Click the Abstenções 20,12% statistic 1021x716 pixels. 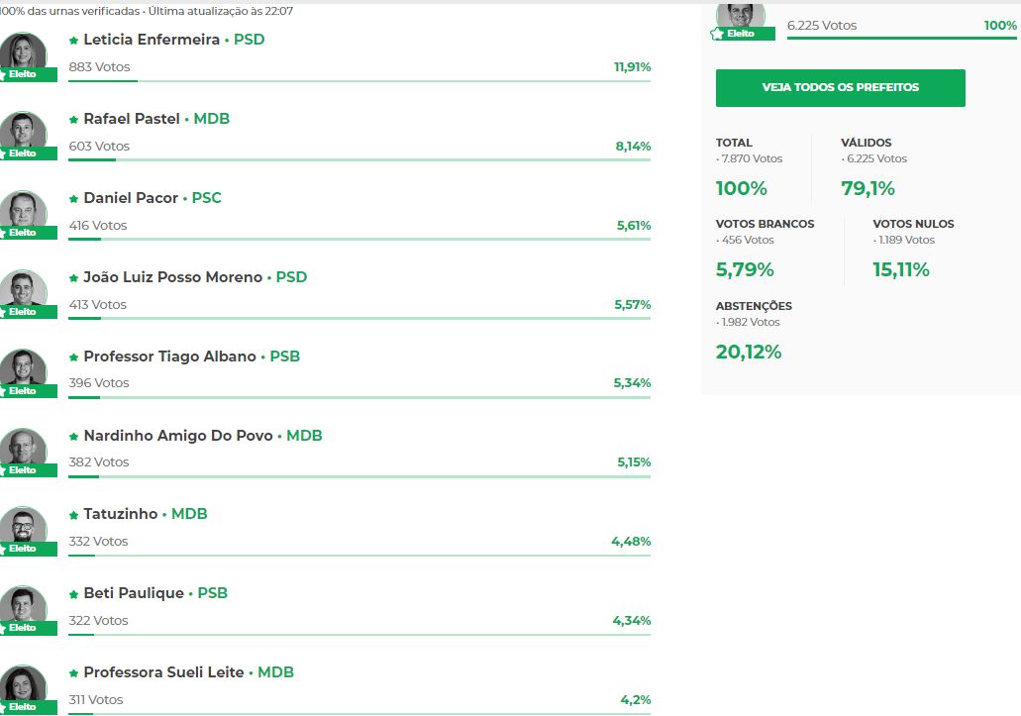749,352
